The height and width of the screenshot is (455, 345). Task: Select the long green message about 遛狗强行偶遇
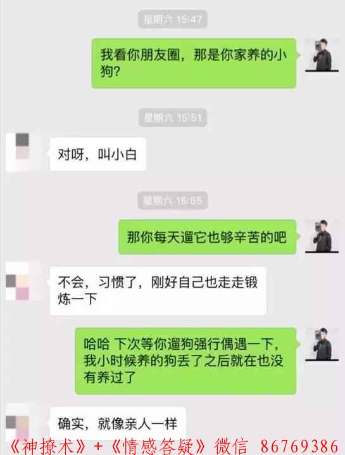click(x=186, y=361)
